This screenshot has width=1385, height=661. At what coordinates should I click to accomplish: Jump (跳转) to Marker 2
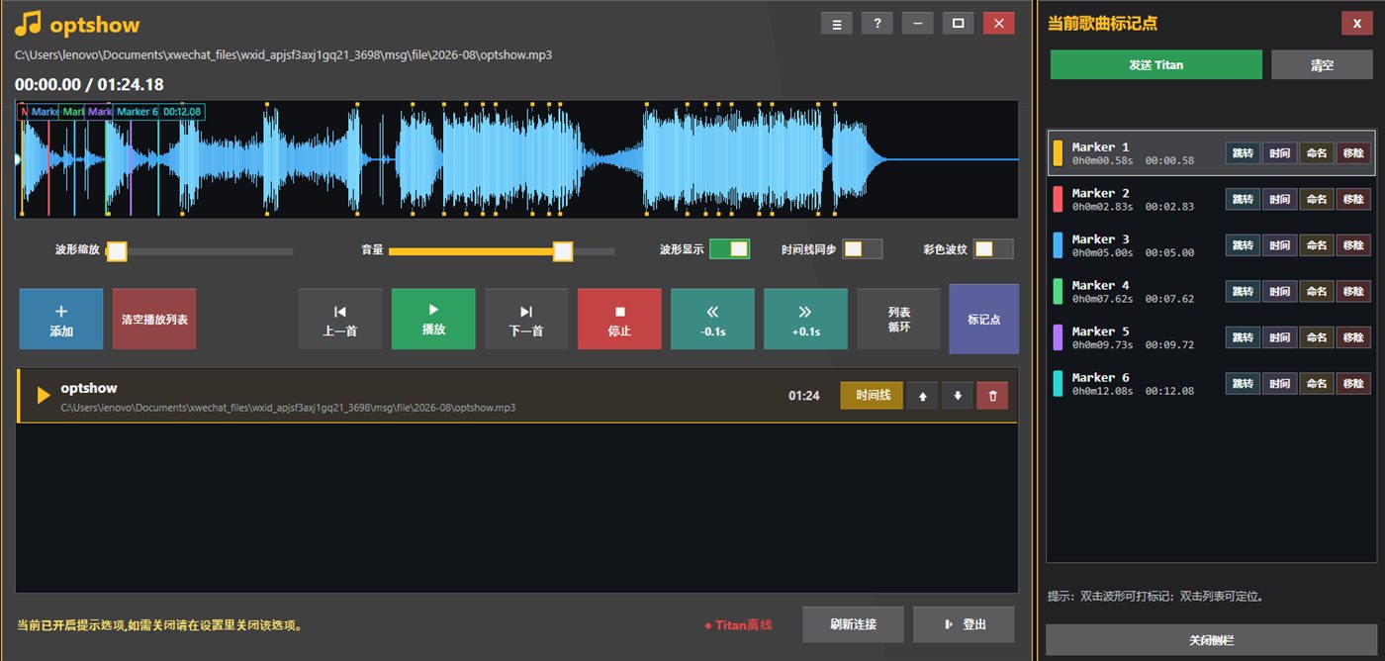pyautogui.click(x=1243, y=199)
